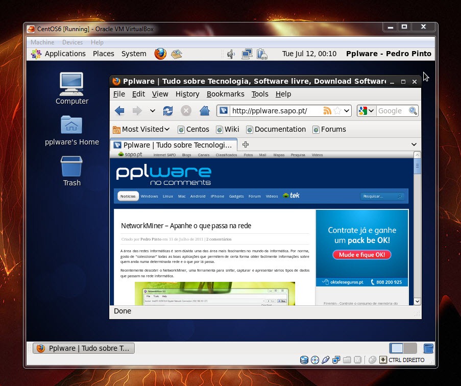This screenshot has height=386, width=461.
Task: Click the RSS feed icon in URL bar
Action: (x=327, y=110)
